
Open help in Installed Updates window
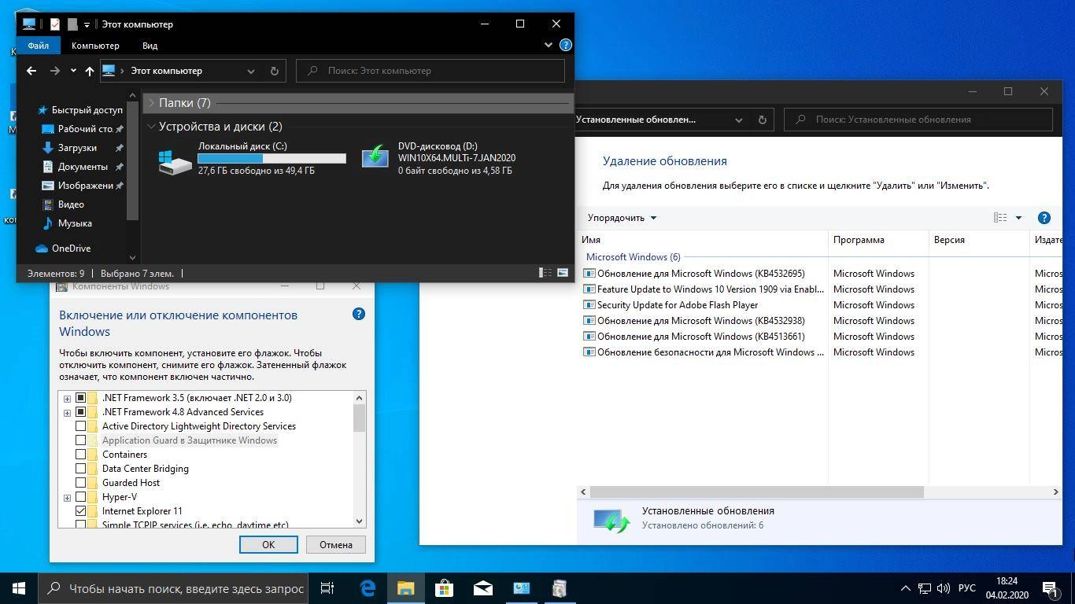click(x=1044, y=218)
